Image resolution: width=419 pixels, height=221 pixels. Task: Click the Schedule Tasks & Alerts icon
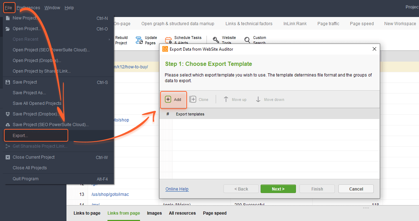pos(168,40)
